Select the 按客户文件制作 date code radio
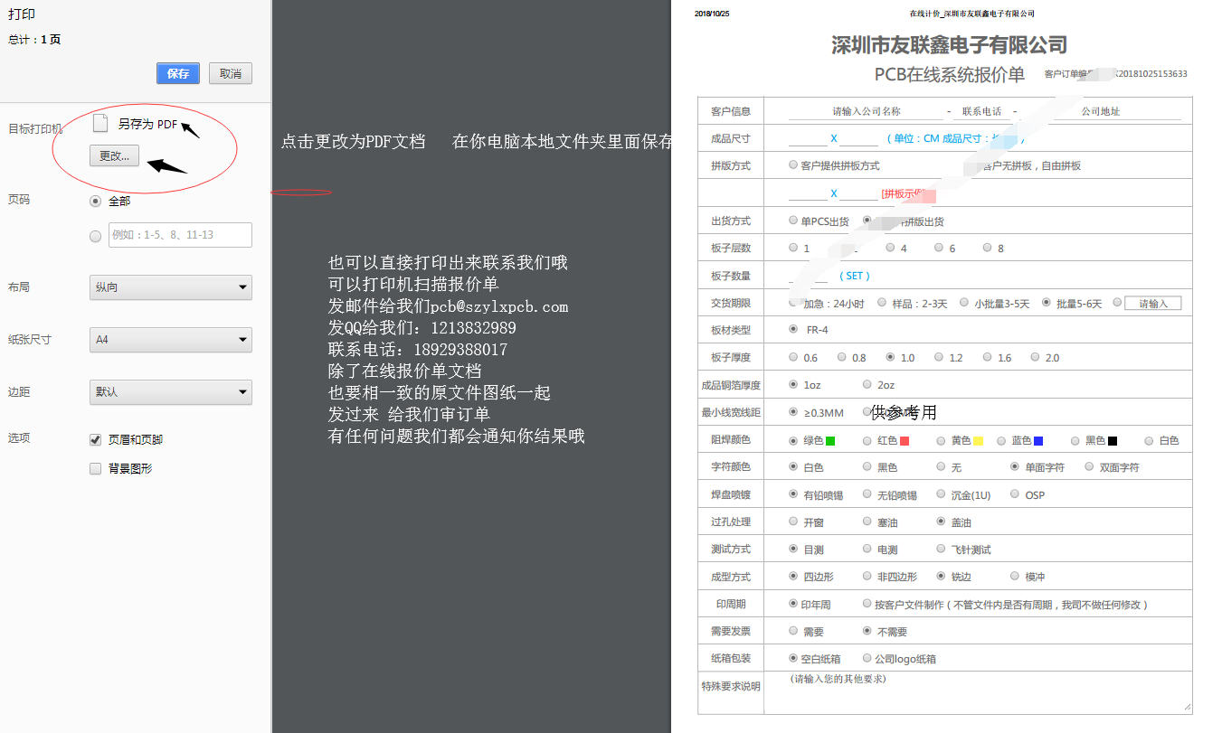The image size is (1222, 733). click(867, 604)
